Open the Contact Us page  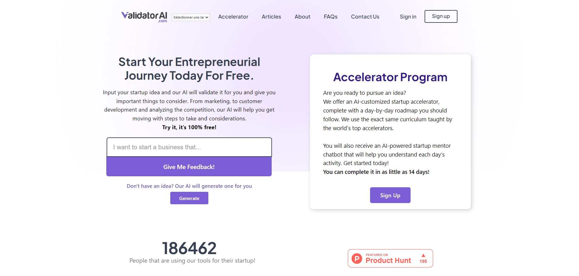(365, 17)
